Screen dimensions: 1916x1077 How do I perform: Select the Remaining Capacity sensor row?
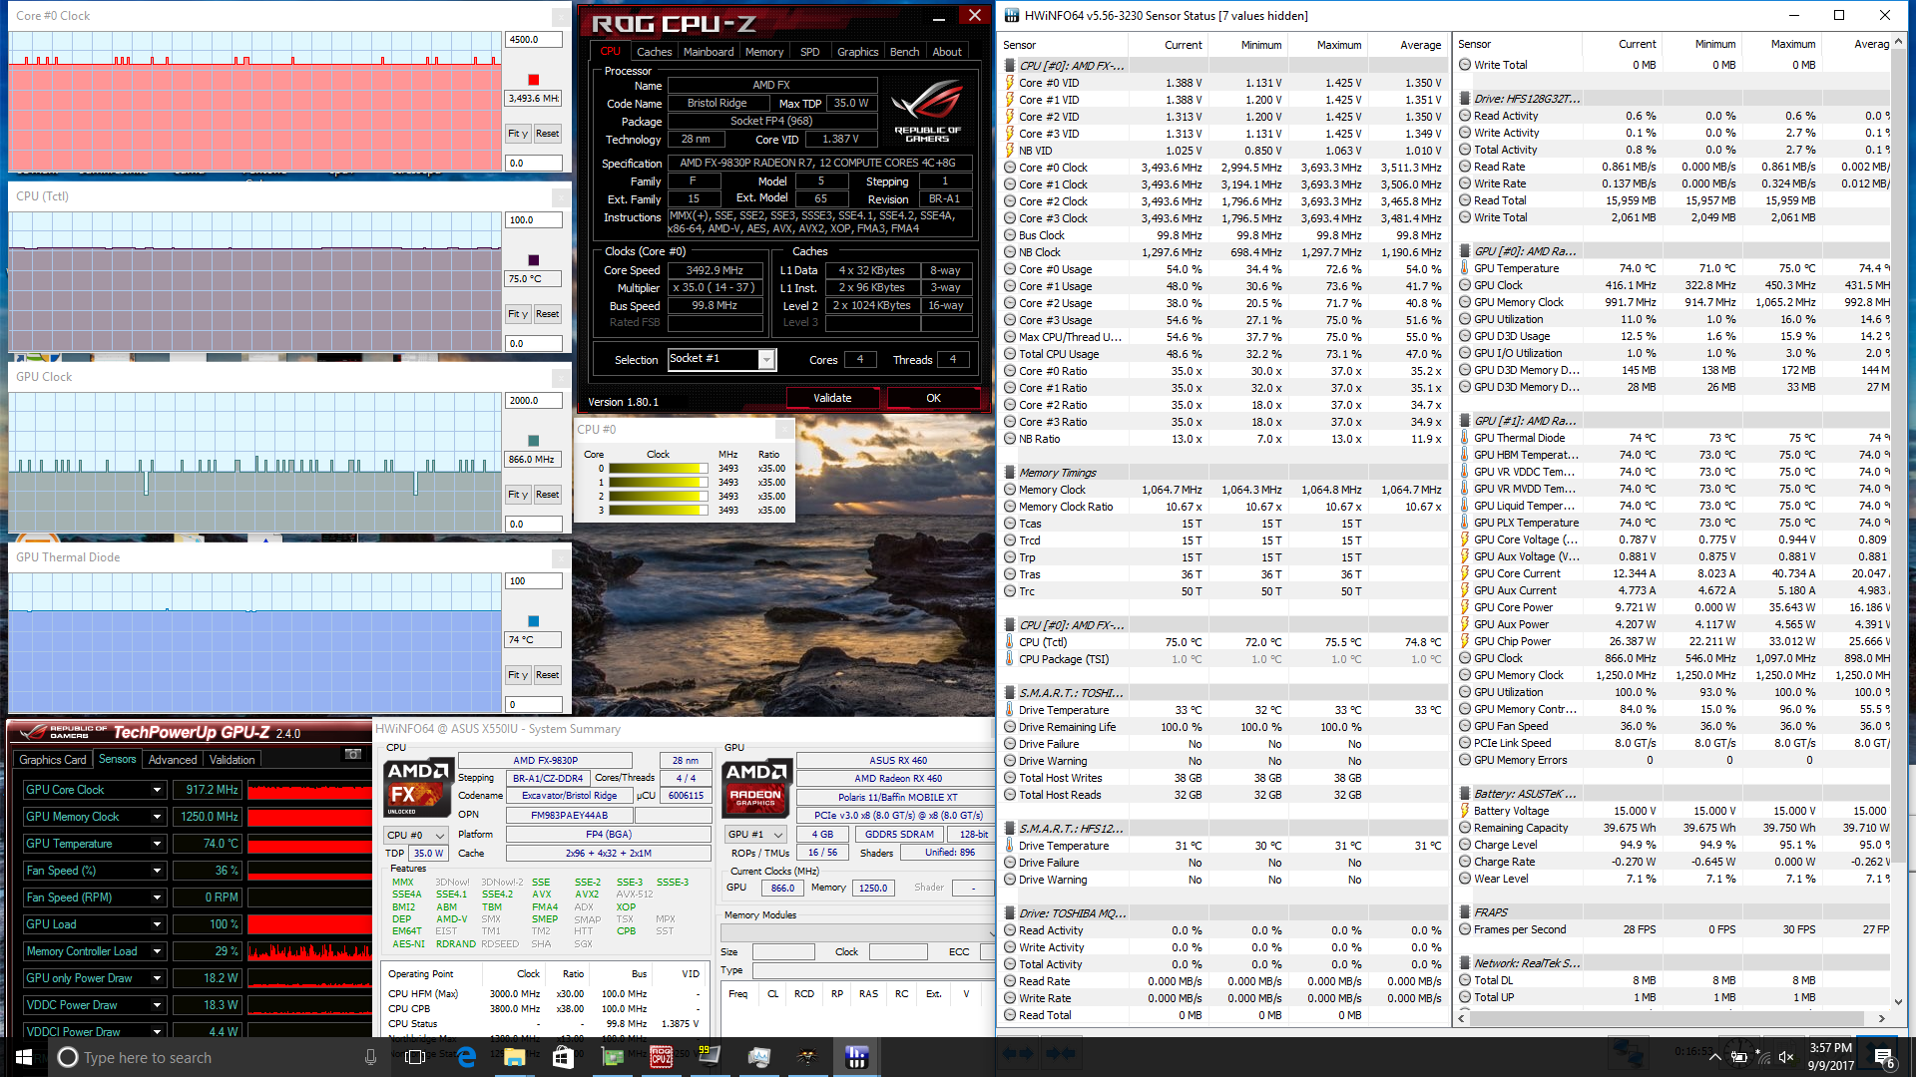pos(1675,828)
